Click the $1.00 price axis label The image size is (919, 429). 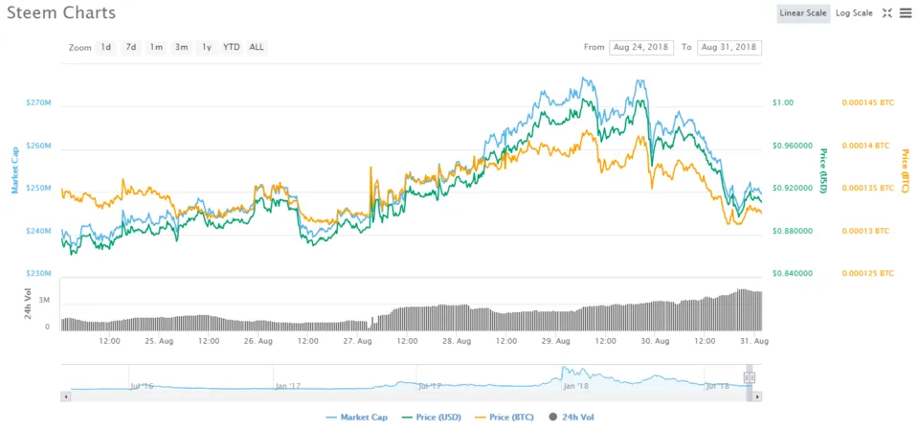point(783,102)
